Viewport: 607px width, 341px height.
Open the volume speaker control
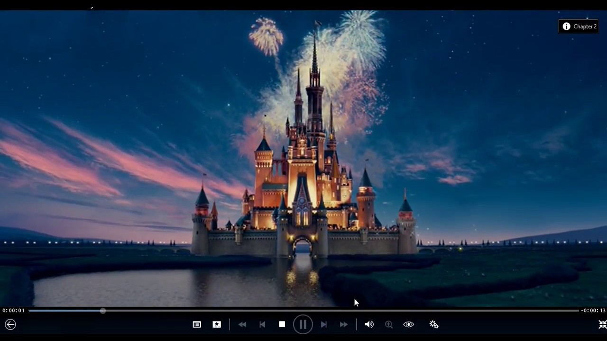[x=369, y=324]
